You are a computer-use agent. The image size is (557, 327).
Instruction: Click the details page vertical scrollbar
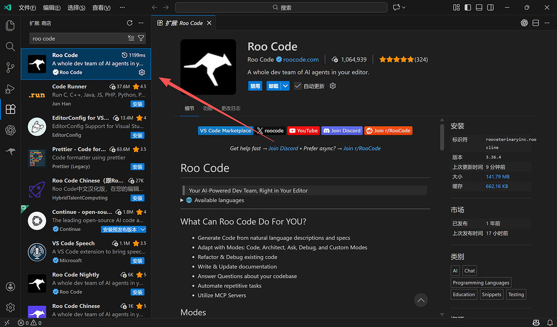[x=442, y=137]
